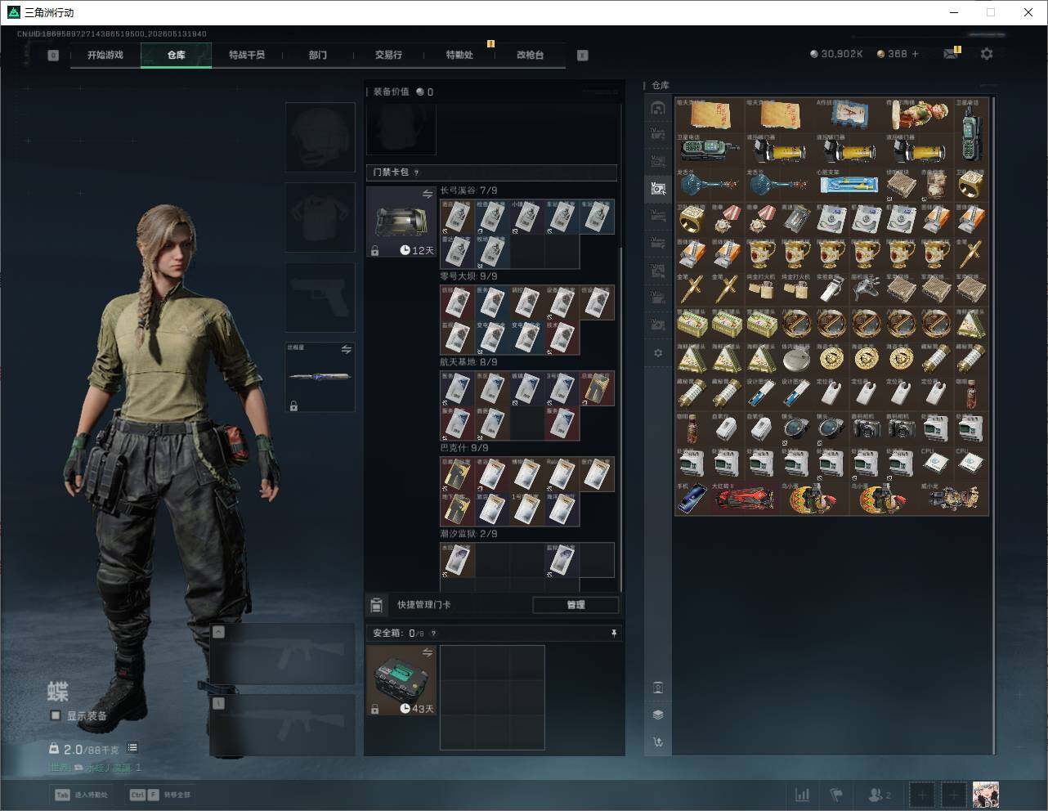
Task: Open the gear icon in the warehouse sidebar
Action: click(x=658, y=352)
